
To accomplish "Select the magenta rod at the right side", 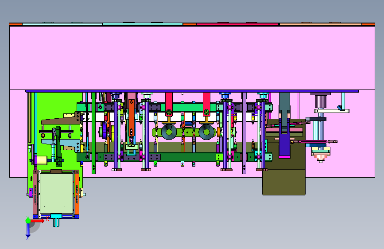I will (x=314, y=141).
